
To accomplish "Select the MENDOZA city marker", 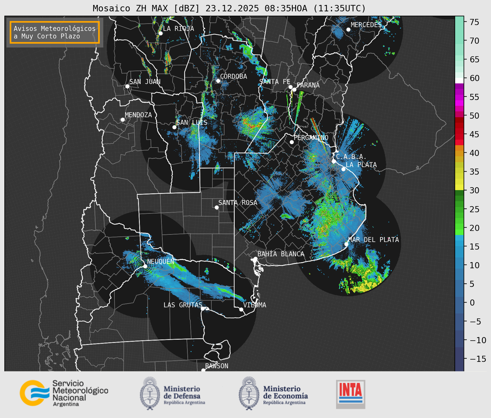I will pyautogui.click(x=123, y=120).
